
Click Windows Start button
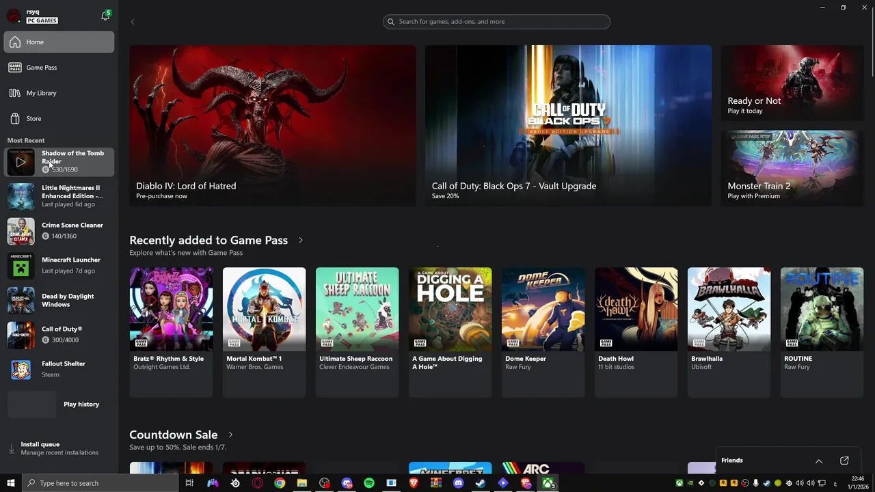click(x=11, y=483)
